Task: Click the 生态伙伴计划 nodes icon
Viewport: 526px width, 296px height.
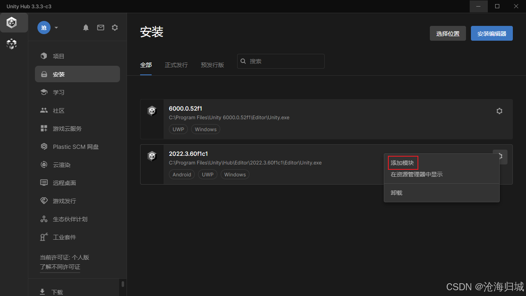Action: 44,219
